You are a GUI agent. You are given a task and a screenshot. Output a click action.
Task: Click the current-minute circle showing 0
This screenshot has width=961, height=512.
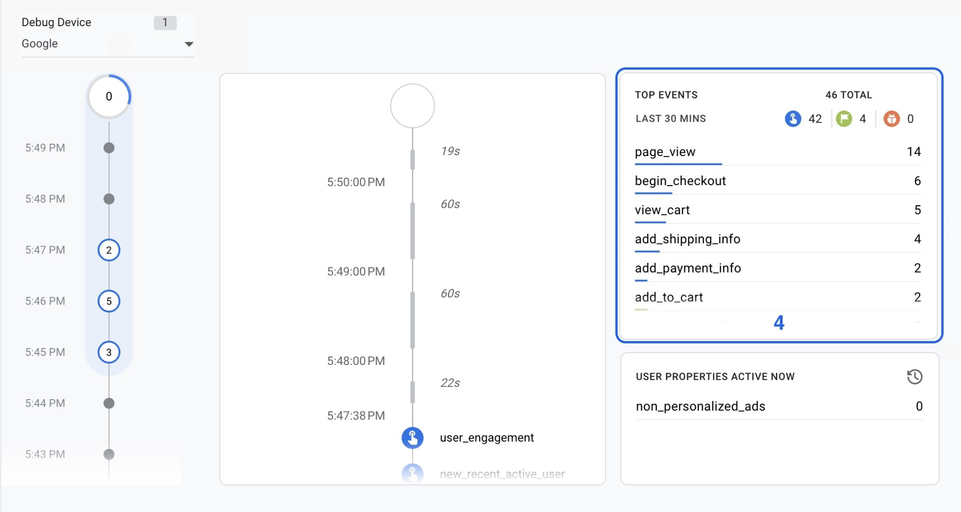click(x=109, y=97)
